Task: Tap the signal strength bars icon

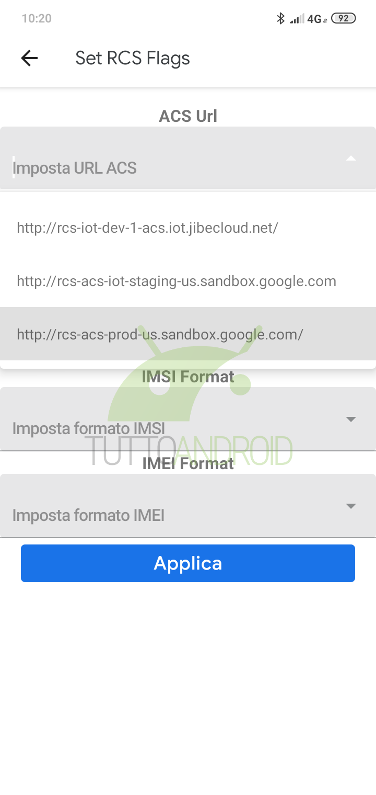Action: click(297, 19)
